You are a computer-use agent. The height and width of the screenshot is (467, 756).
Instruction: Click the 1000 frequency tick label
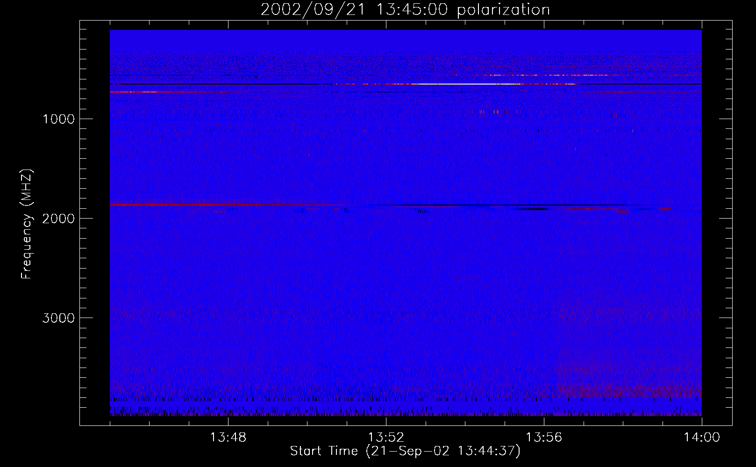coord(58,119)
